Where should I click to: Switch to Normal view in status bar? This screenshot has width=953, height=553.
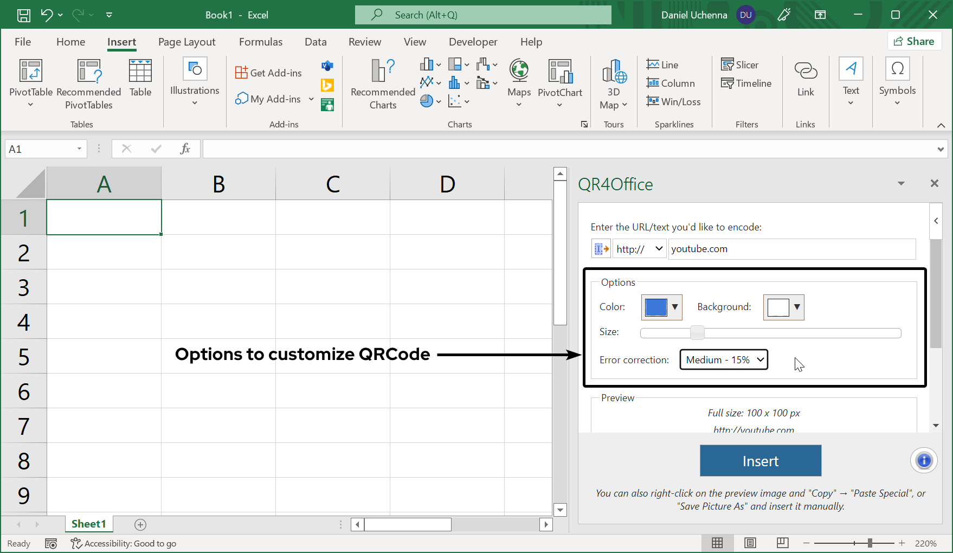(x=717, y=543)
